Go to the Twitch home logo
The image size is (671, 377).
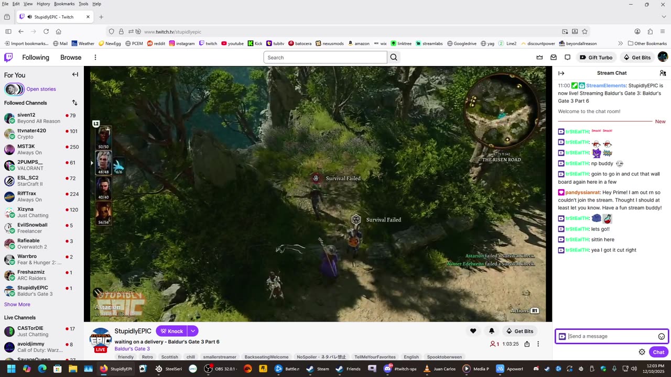click(x=8, y=57)
